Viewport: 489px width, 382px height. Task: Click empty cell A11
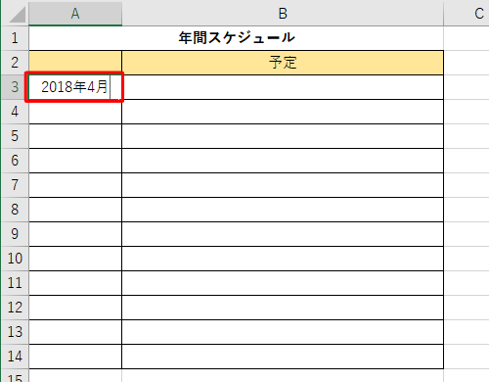pos(75,283)
